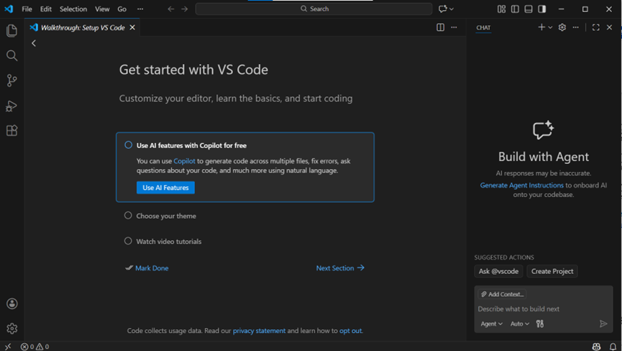
Task: Click the Create Project suggested action
Action: tap(552, 271)
